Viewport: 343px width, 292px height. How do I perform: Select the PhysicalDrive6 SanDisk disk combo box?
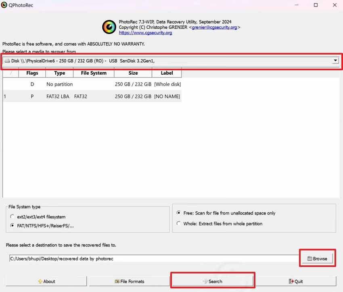click(171, 61)
